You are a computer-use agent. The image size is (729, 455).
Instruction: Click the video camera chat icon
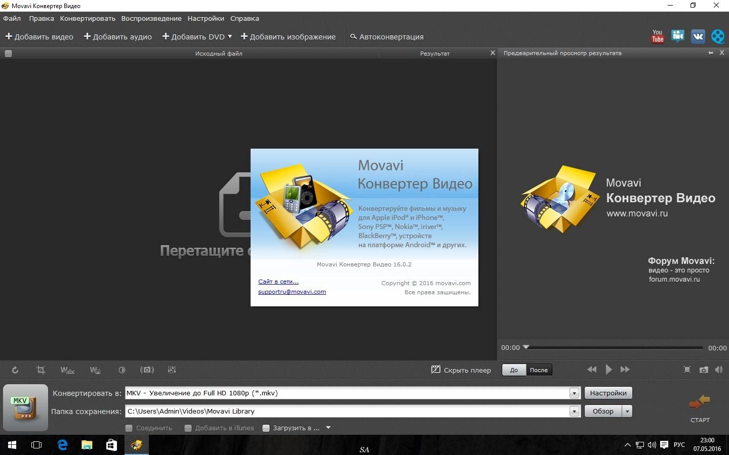pyautogui.click(x=678, y=36)
